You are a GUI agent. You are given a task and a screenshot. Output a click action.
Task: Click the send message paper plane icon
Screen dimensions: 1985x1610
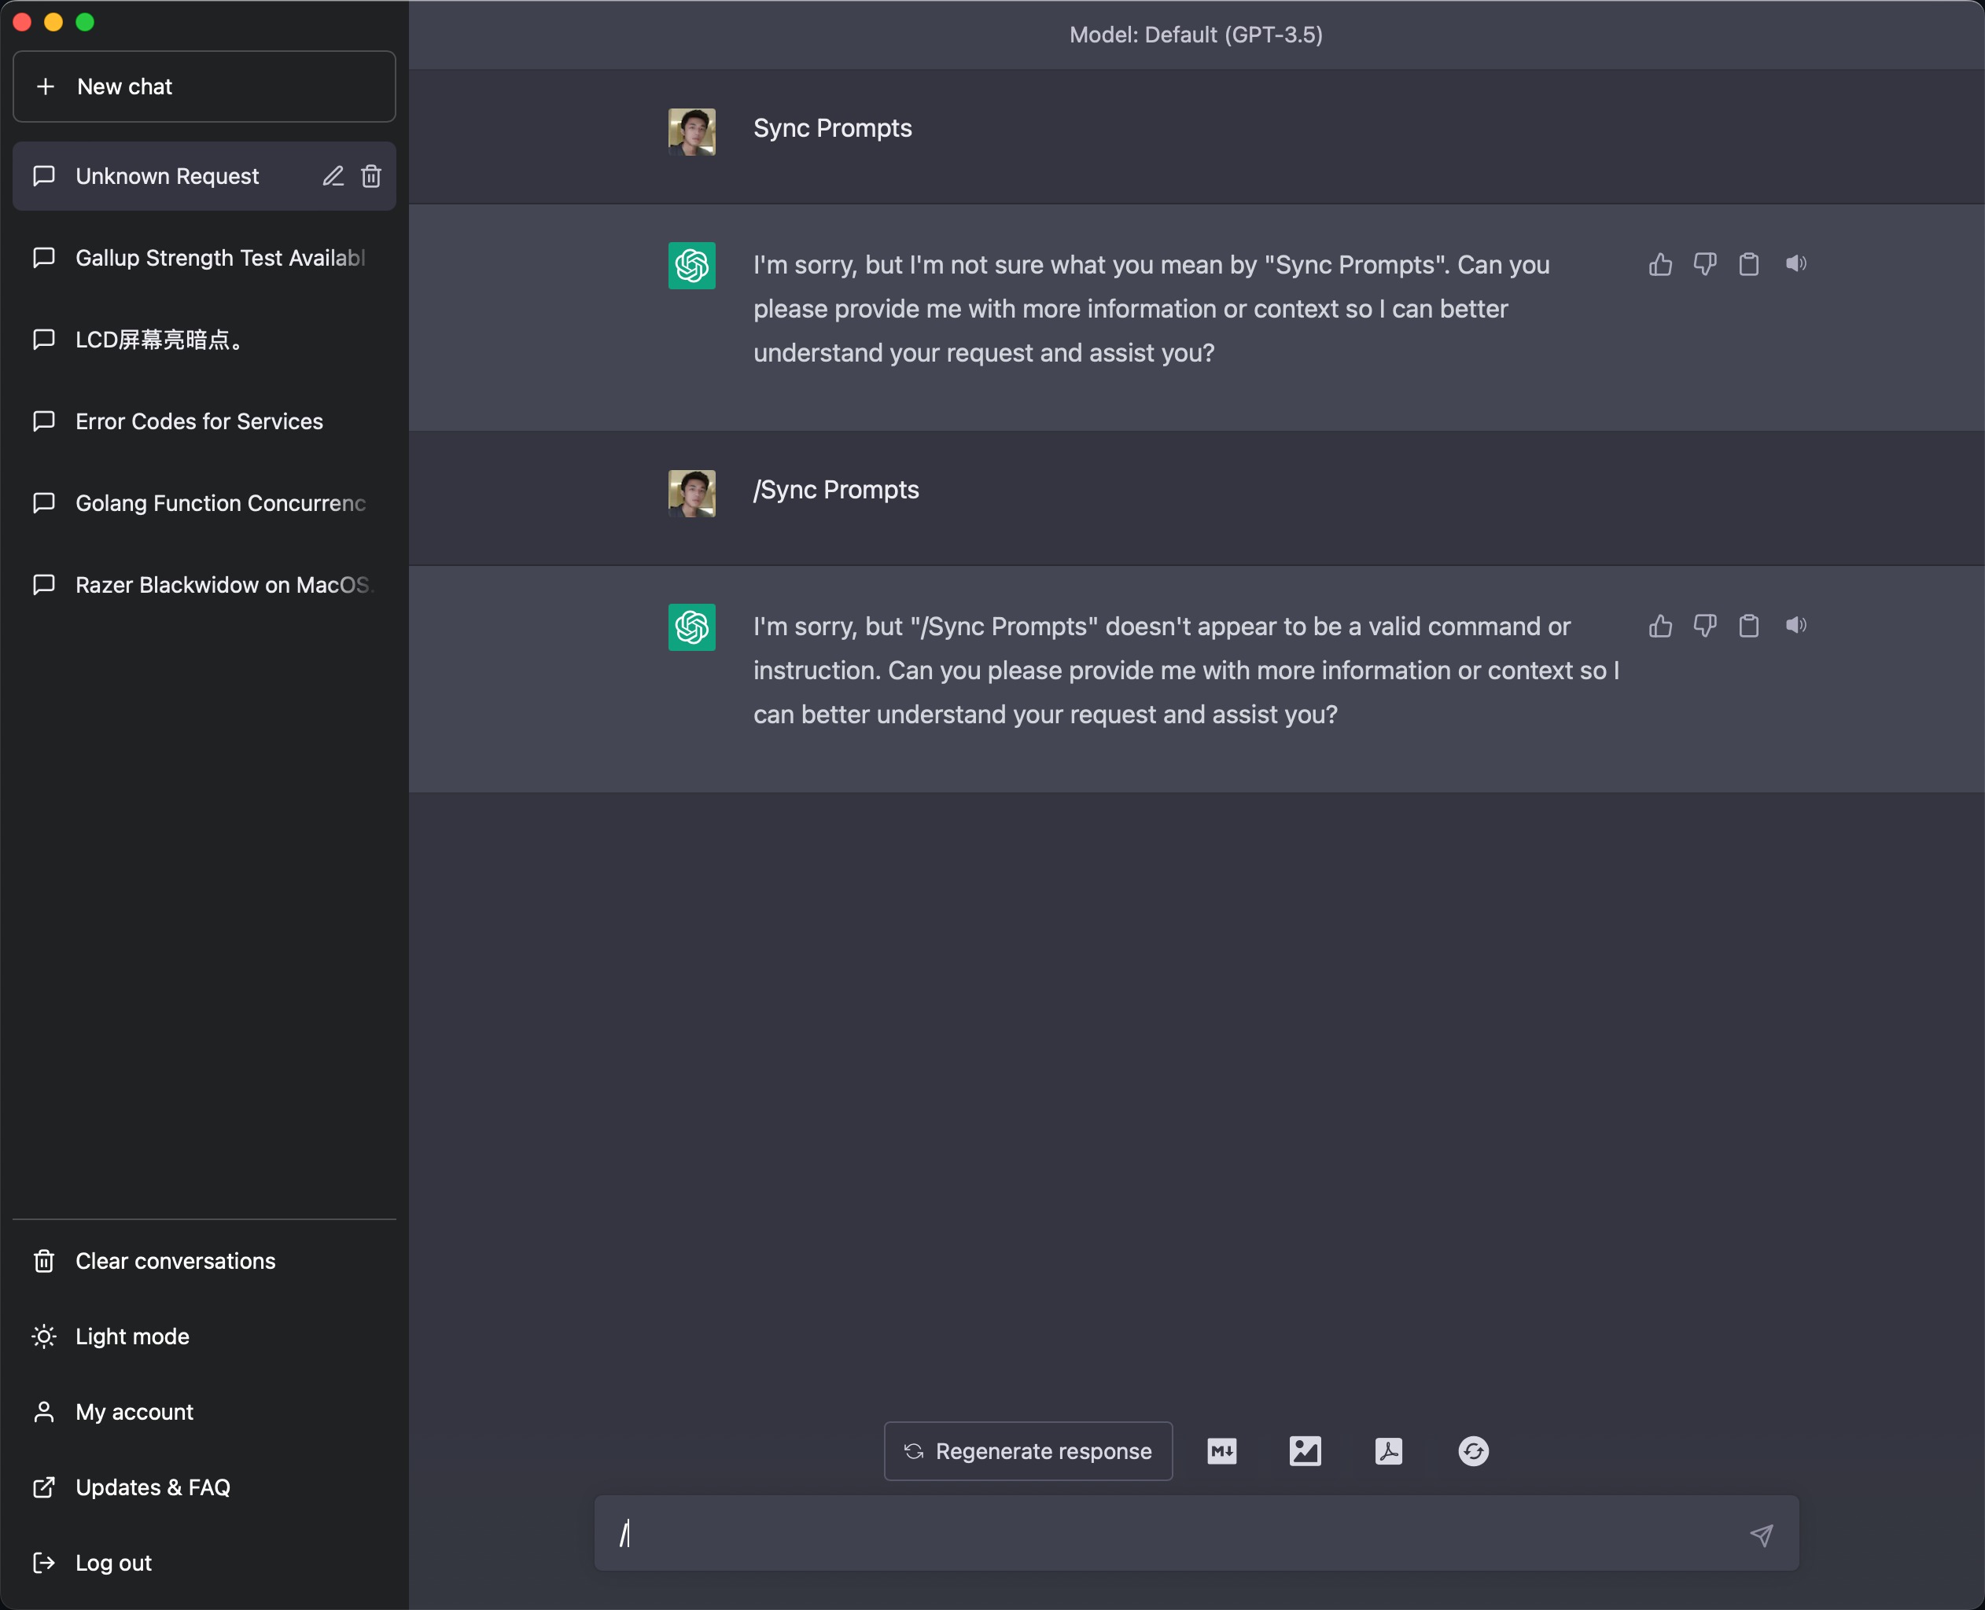click(1761, 1535)
